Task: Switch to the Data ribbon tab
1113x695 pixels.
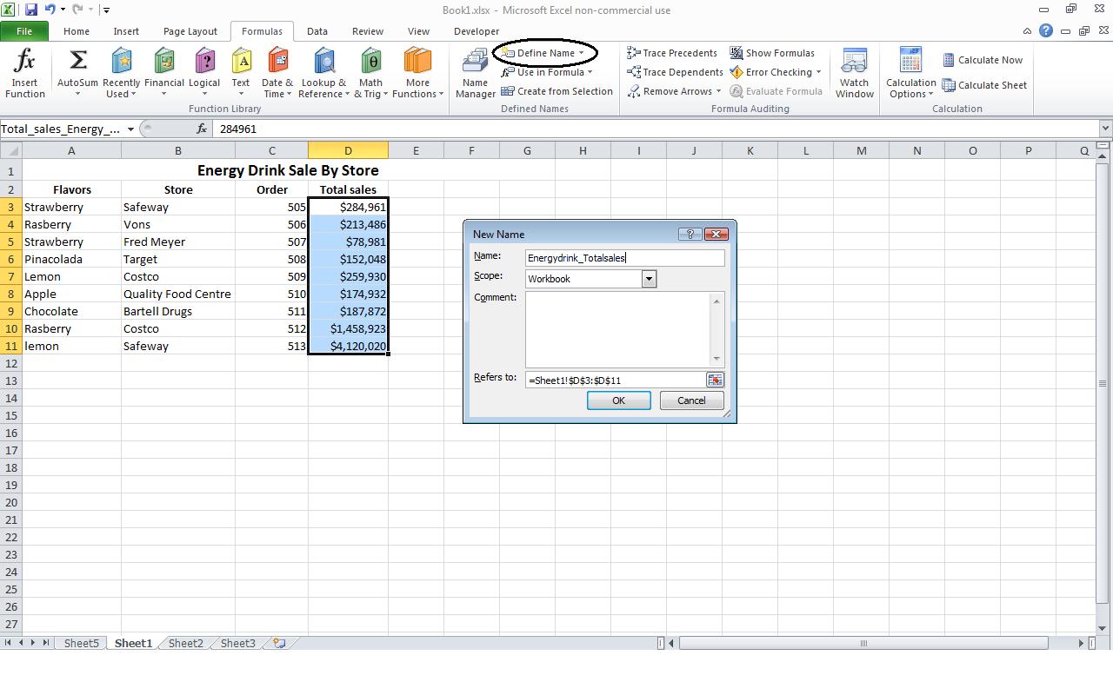Action: (x=317, y=30)
